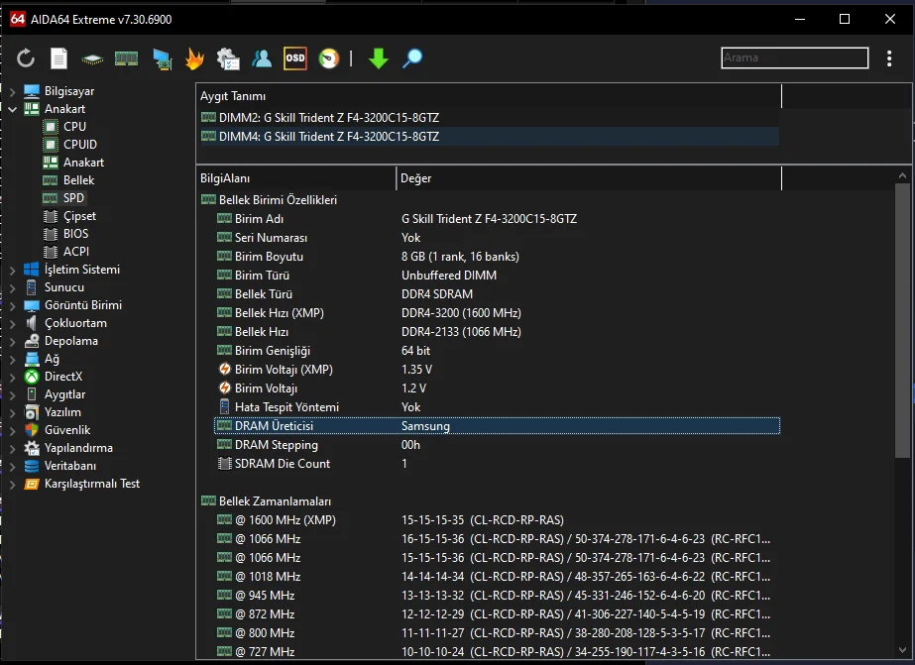Select CPU under Anakart
The width and height of the screenshot is (915, 665).
pyautogui.click(x=74, y=127)
